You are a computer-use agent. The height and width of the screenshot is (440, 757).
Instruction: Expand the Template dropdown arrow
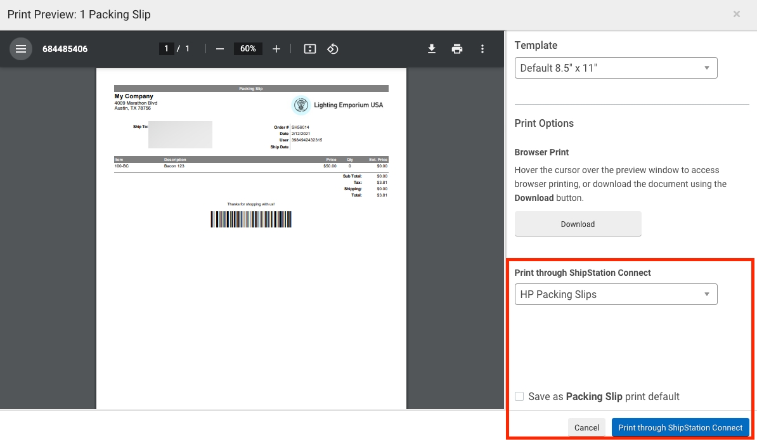[x=706, y=68]
